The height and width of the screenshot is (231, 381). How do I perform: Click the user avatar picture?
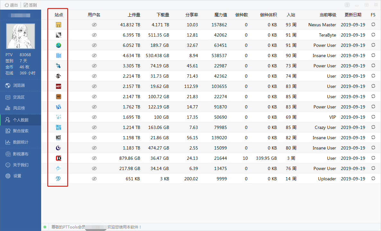pos(20,36)
